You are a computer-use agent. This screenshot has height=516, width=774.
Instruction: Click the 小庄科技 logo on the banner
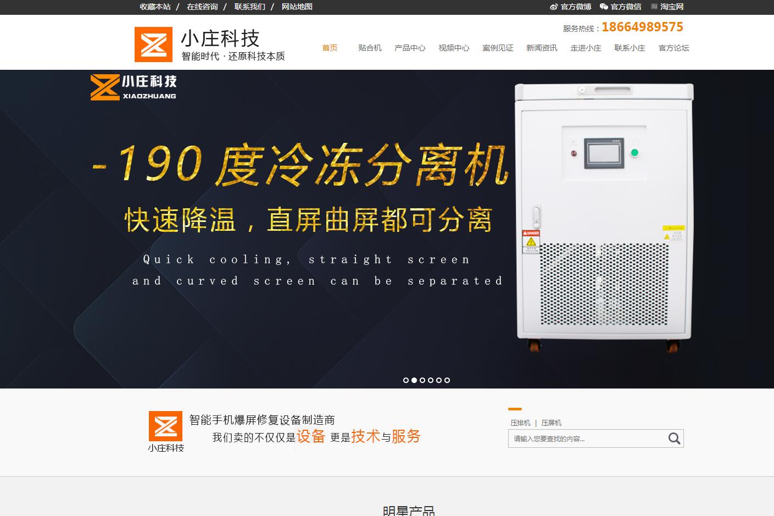[x=132, y=89]
